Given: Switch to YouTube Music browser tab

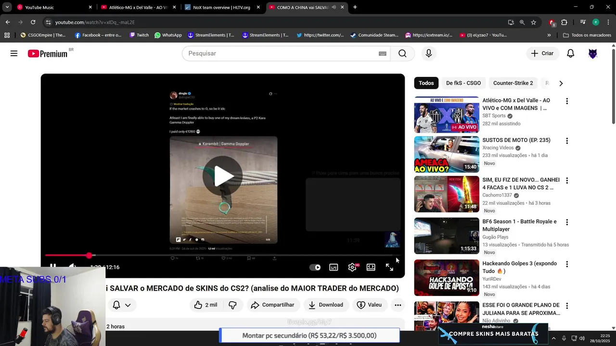Looking at the screenshot, I should coord(54,7).
